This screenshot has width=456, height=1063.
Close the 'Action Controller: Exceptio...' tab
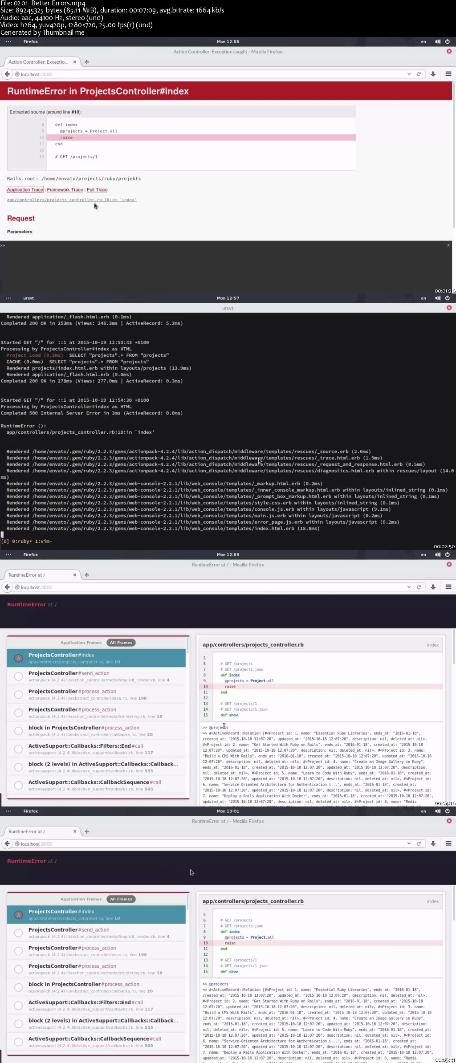click(75, 62)
